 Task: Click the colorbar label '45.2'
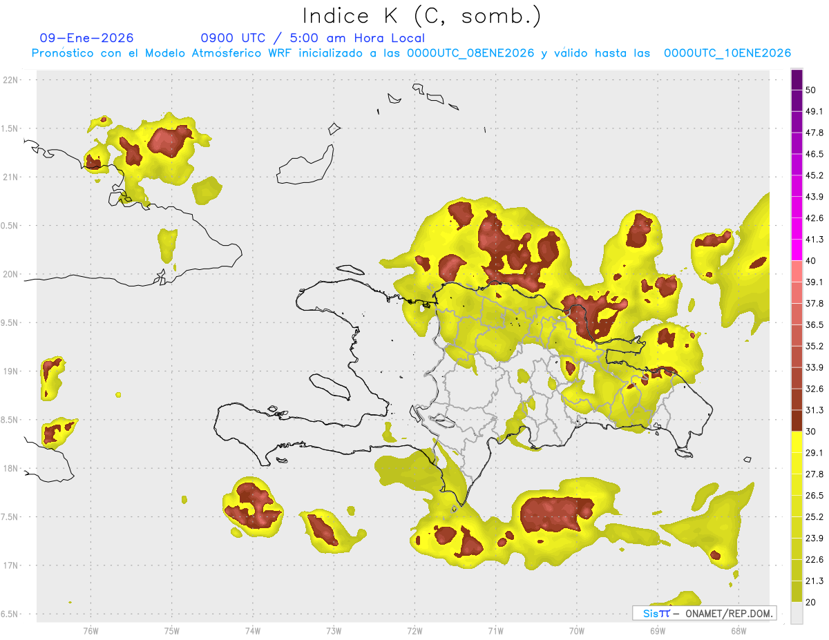click(x=814, y=175)
